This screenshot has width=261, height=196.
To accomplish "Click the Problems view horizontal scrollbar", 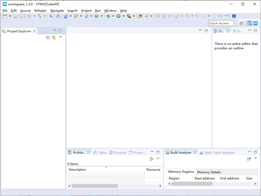I will [115, 186].
